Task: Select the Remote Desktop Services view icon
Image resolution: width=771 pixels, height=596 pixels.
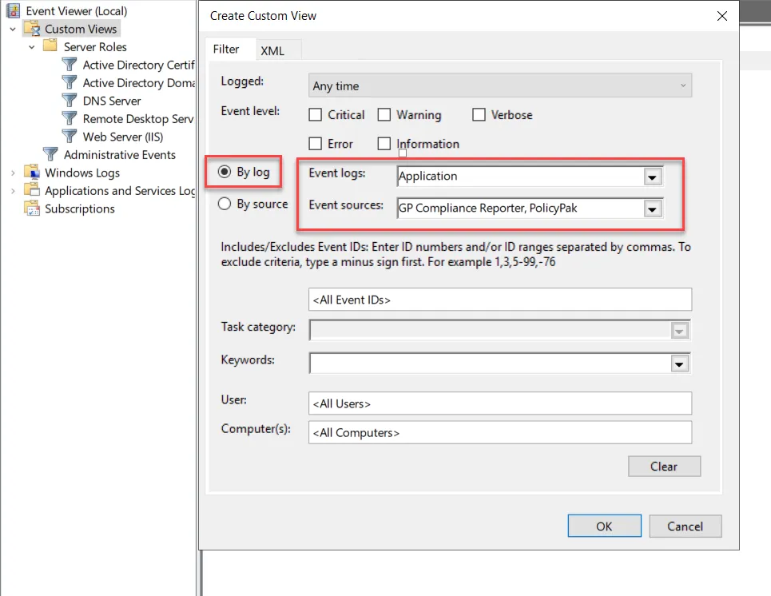Action: 70,118
